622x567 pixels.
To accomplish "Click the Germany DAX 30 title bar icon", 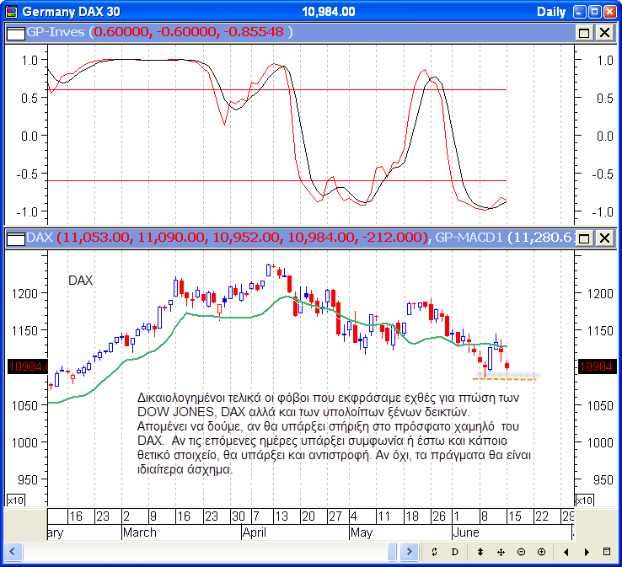I will (x=12, y=12).
